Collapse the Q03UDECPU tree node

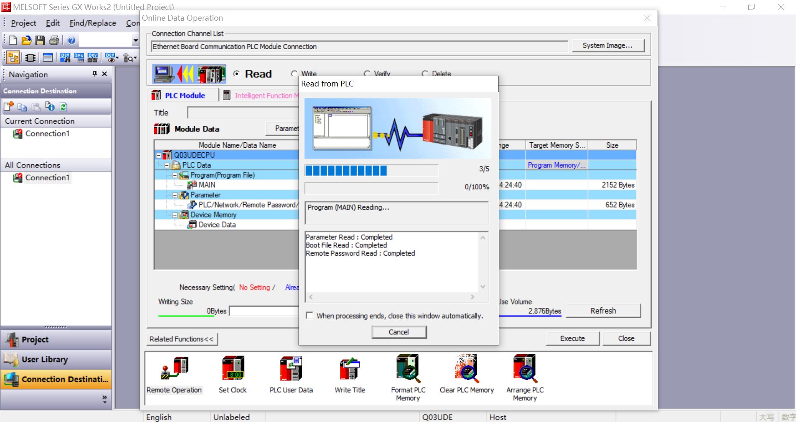(158, 156)
